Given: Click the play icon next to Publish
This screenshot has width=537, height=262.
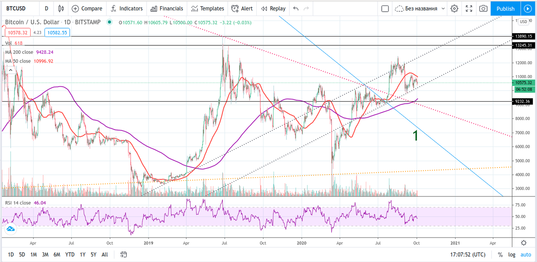Looking at the screenshot, I should (x=527, y=8).
